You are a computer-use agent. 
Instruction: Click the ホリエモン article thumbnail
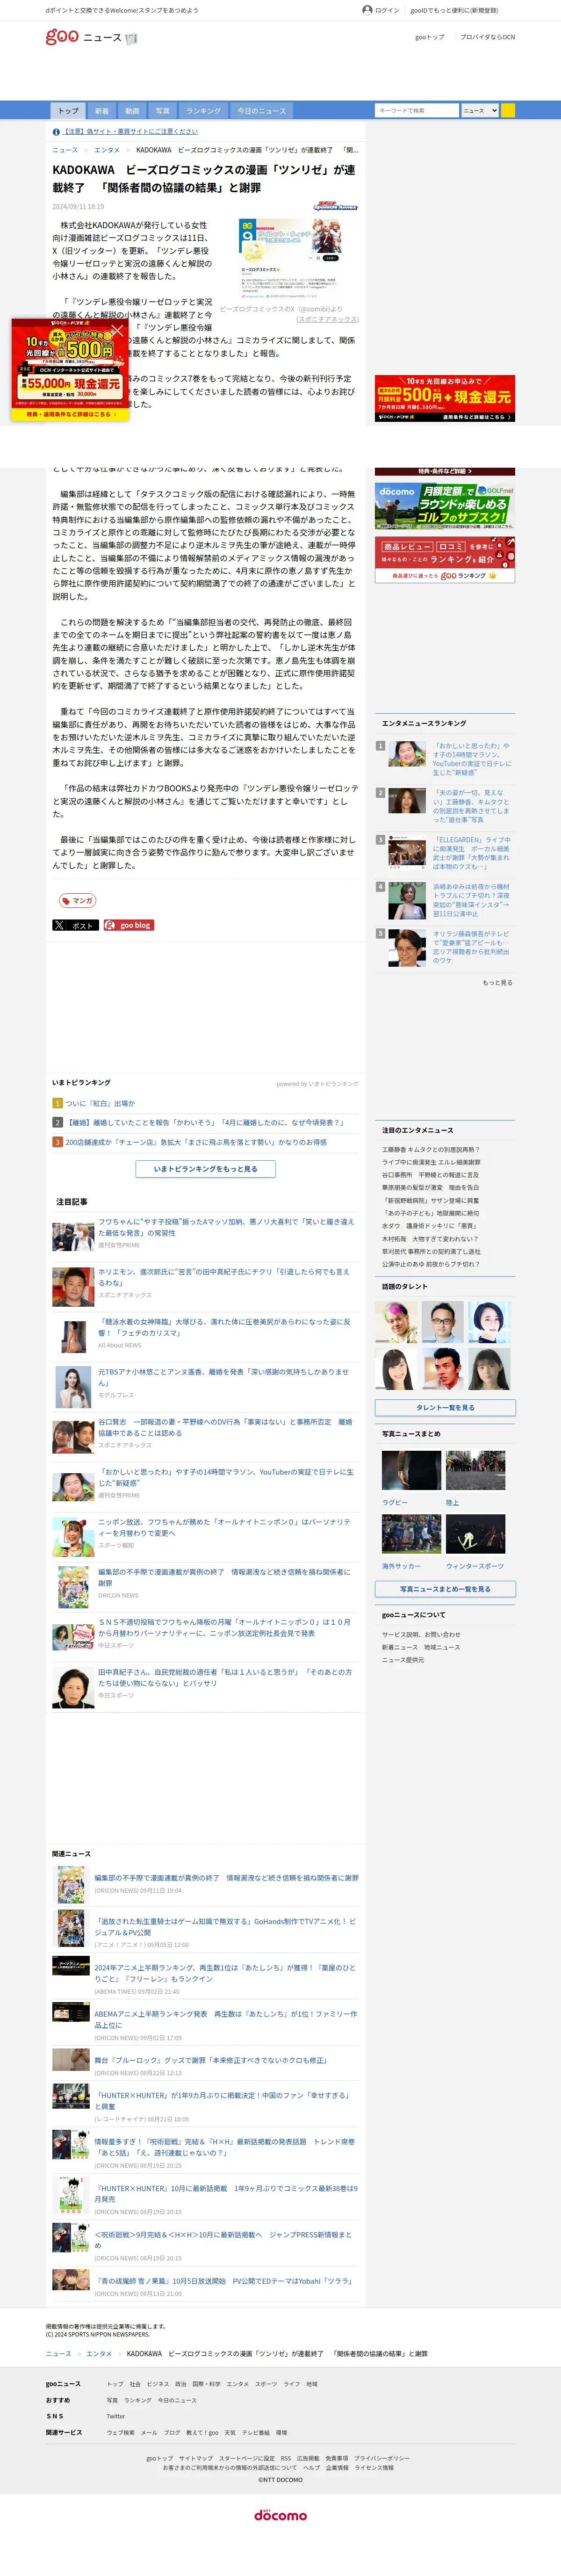click(73, 1286)
